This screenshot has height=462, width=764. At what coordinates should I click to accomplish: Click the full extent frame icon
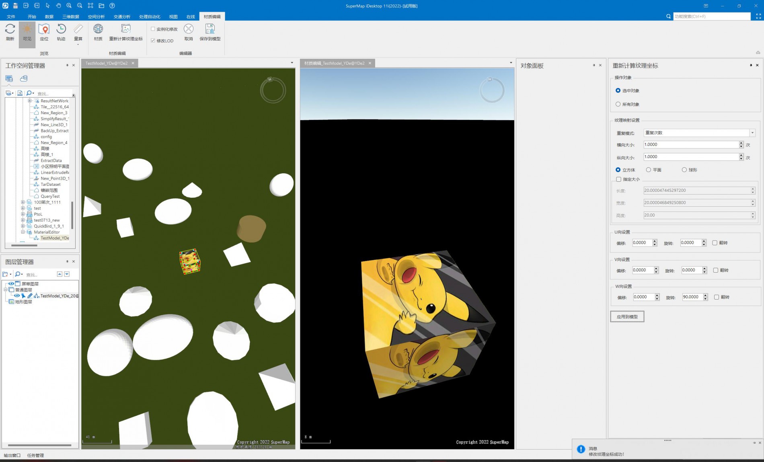tap(90, 6)
